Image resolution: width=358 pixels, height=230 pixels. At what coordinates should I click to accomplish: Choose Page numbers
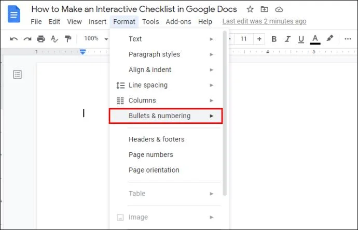pos(166,154)
